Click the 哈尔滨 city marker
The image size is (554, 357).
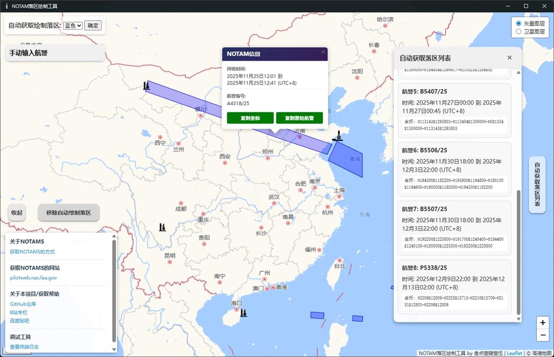coord(385,26)
